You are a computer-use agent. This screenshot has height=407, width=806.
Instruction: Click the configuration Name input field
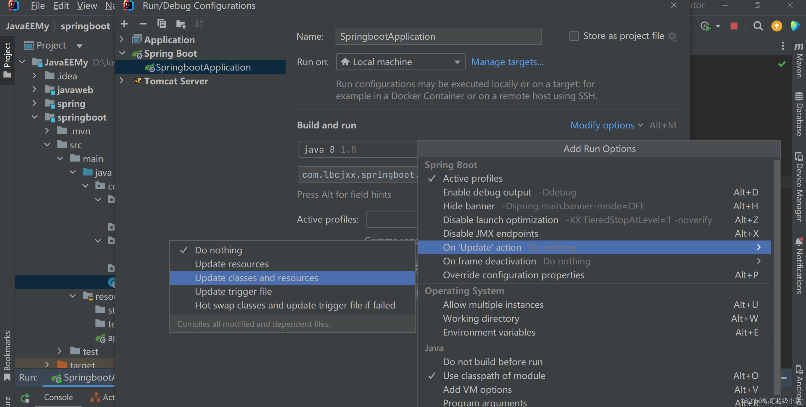(x=438, y=37)
